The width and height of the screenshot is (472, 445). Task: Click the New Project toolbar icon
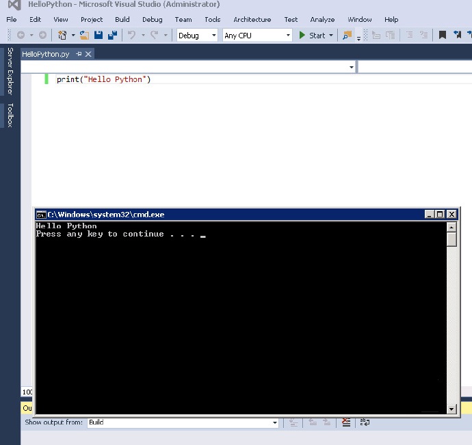(x=62, y=36)
